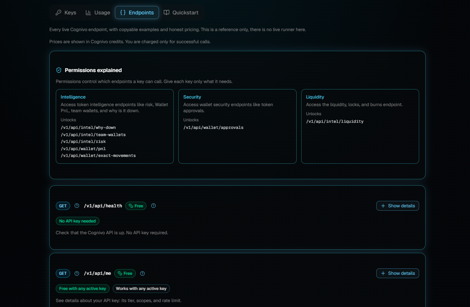Click the GET badge on /v1/api/me
Viewport: 470px width, 307px height.
63,273
